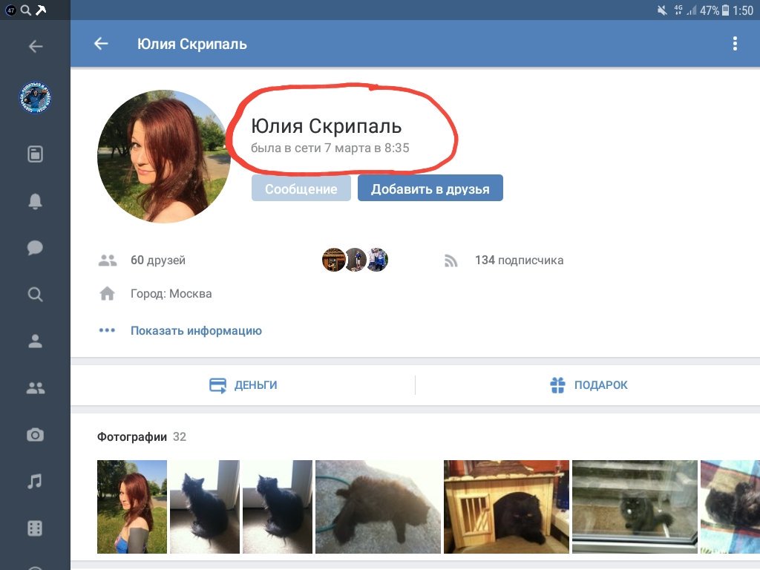Image resolution: width=760 pixels, height=570 pixels.
Task: Open photos camera sidebar icon
Action: coord(35,435)
